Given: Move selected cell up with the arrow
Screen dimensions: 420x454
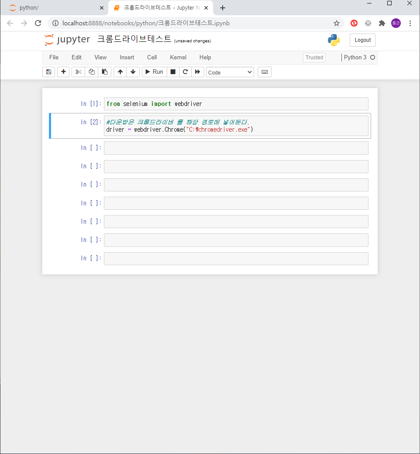Looking at the screenshot, I should pyautogui.click(x=120, y=72).
